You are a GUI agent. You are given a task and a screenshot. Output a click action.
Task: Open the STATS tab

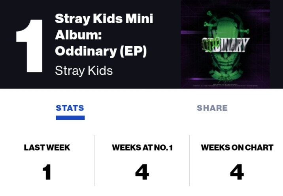[x=70, y=108]
